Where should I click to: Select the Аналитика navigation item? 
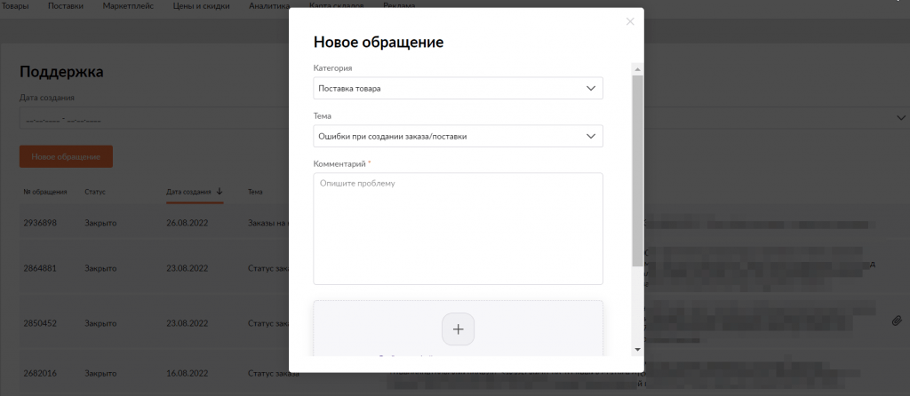pyautogui.click(x=267, y=6)
